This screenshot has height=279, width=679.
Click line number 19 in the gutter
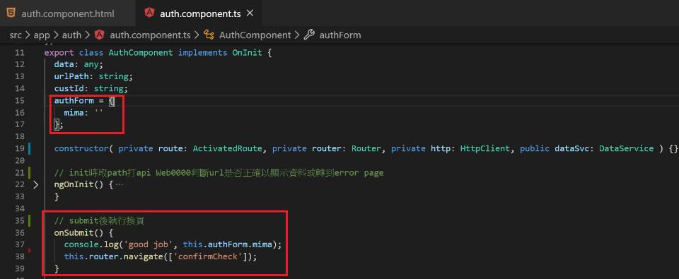(x=19, y=148)
